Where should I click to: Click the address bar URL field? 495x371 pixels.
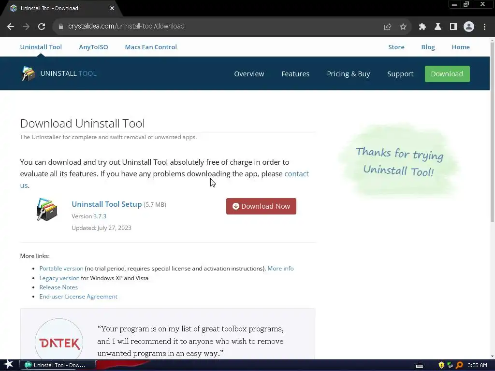pos(221,27)
